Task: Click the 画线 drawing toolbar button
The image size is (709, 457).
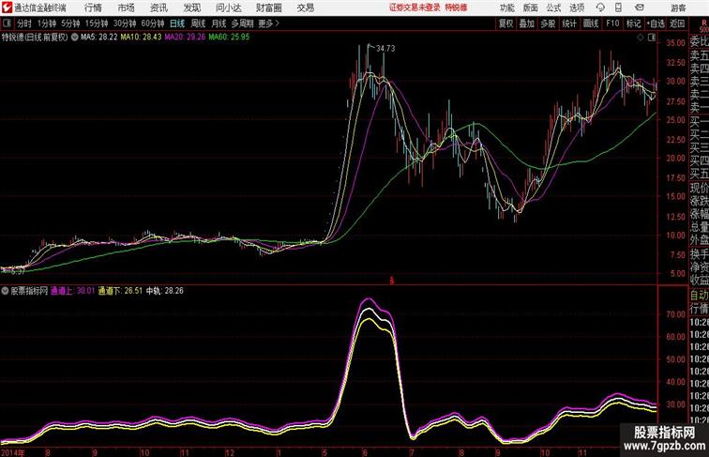Action: click(591, 23)
